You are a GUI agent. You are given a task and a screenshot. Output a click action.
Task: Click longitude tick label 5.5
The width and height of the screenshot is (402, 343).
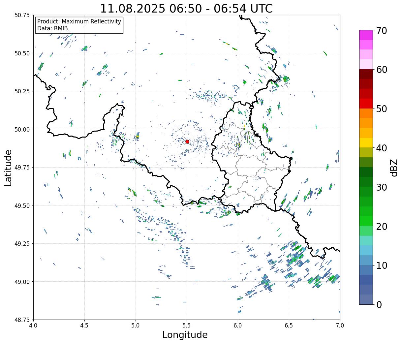point(187,326)
